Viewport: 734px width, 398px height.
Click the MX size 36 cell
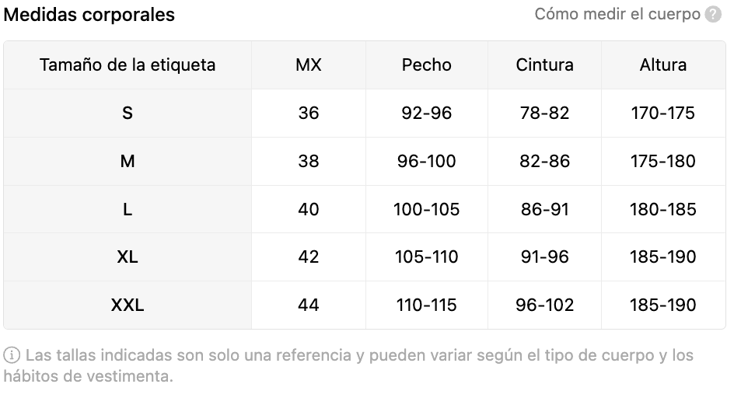click(309, 113)
